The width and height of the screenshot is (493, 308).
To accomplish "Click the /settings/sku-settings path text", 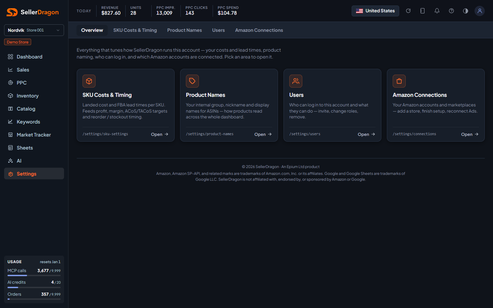I will pos(105,134).
